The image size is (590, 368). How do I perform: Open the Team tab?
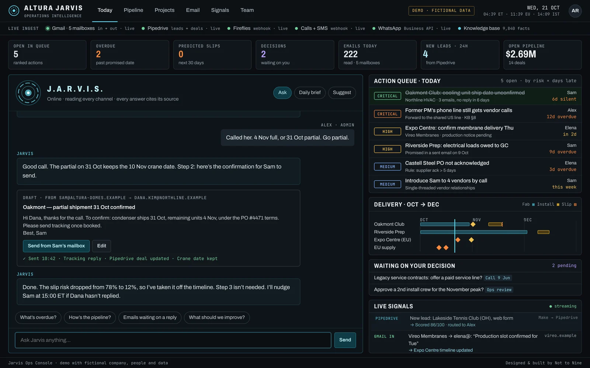pos(247,10)
